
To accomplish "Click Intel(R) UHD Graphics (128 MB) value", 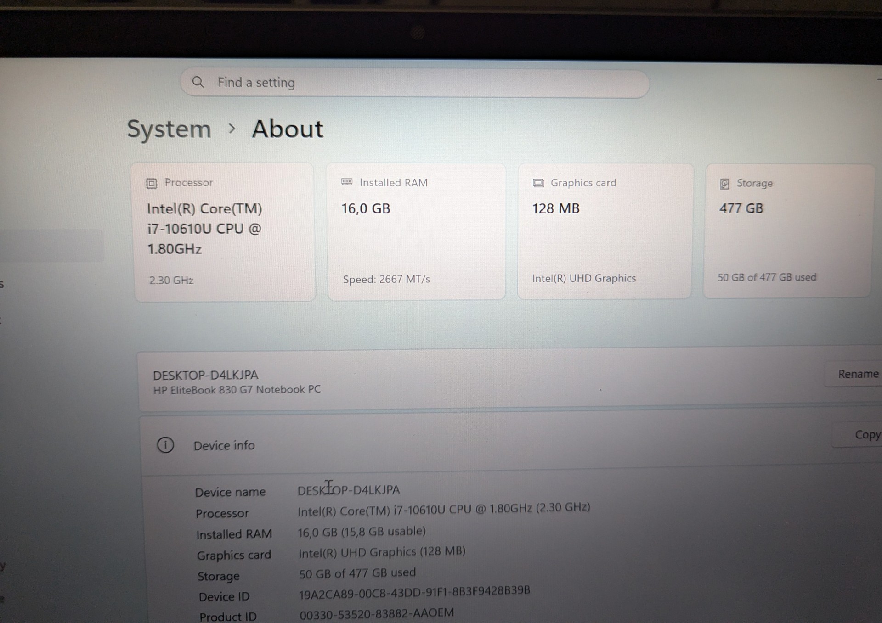I will pos(382,552).
